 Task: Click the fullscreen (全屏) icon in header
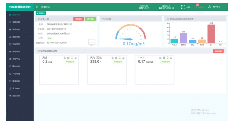coord(183,7)
